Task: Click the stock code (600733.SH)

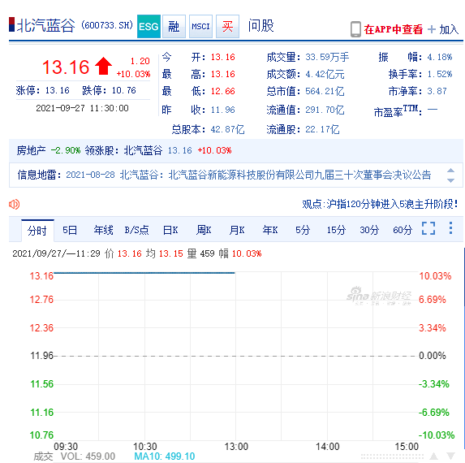Action: [107, 25]
